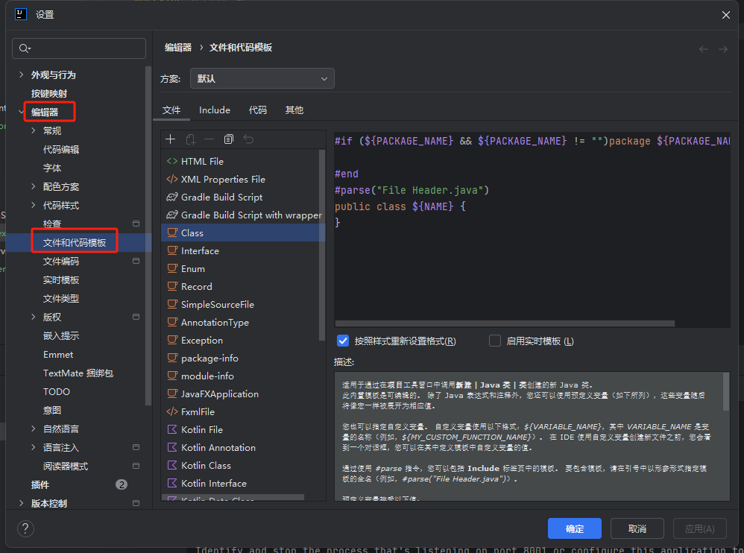
Task: Open the 方案 默认 dropdown
Action: coord(262,79)
